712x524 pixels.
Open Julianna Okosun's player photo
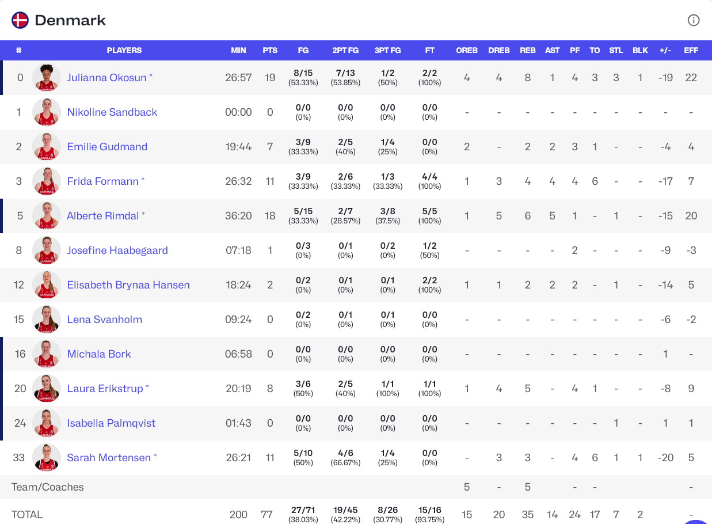[x=47, y=78]
